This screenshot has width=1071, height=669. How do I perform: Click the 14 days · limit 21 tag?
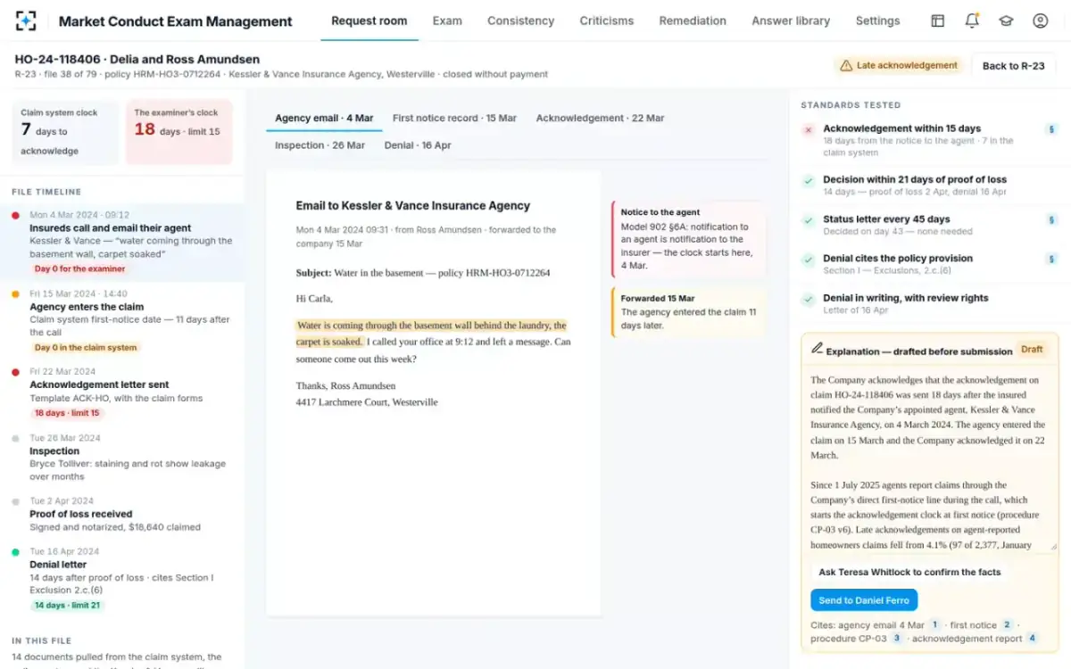[x=67, y=605]
